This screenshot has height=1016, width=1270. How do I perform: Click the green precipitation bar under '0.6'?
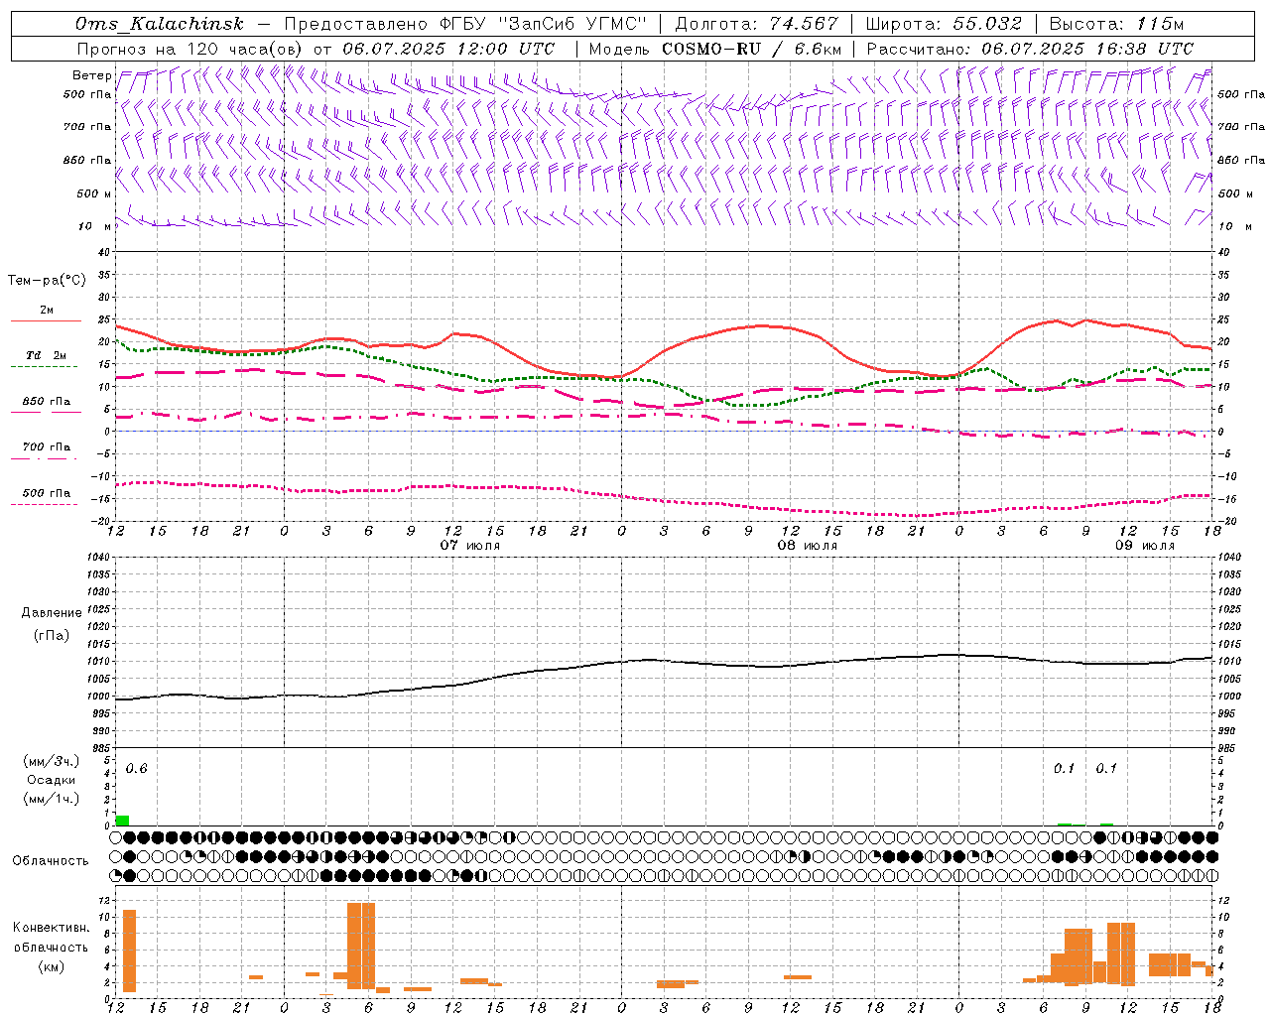[123, 821]
